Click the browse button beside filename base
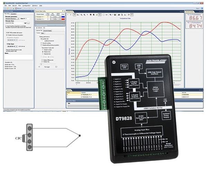 (28, 23)
